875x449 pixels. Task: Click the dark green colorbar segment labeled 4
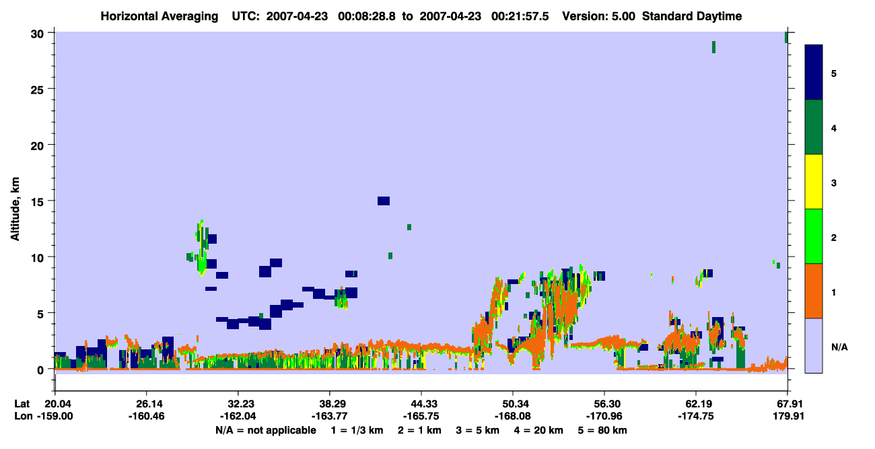point(814,127)
